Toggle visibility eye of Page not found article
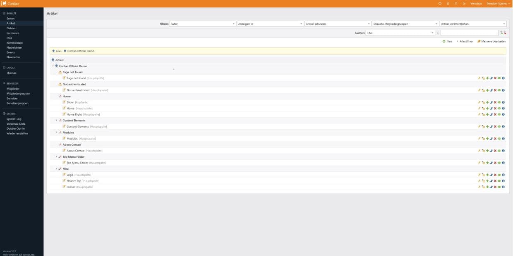Image resolution: width=513 pixels, height=256 pixels. coord(499,78)
